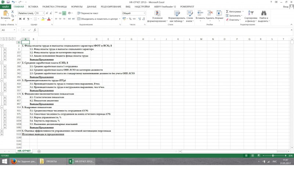This screenshot has height=169, width=294.
Task: Switch to Normal view icon in status bar
Action: tap(246, 155)
